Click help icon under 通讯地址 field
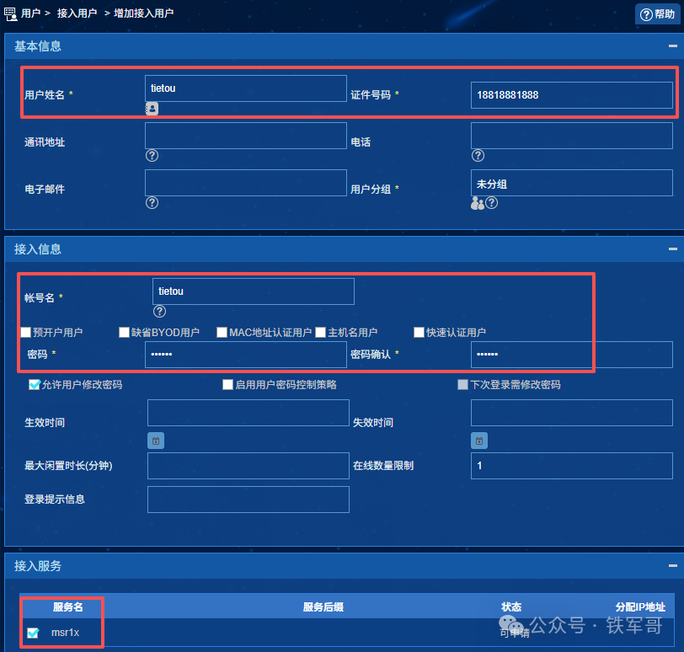 click(x=152, y=156)
